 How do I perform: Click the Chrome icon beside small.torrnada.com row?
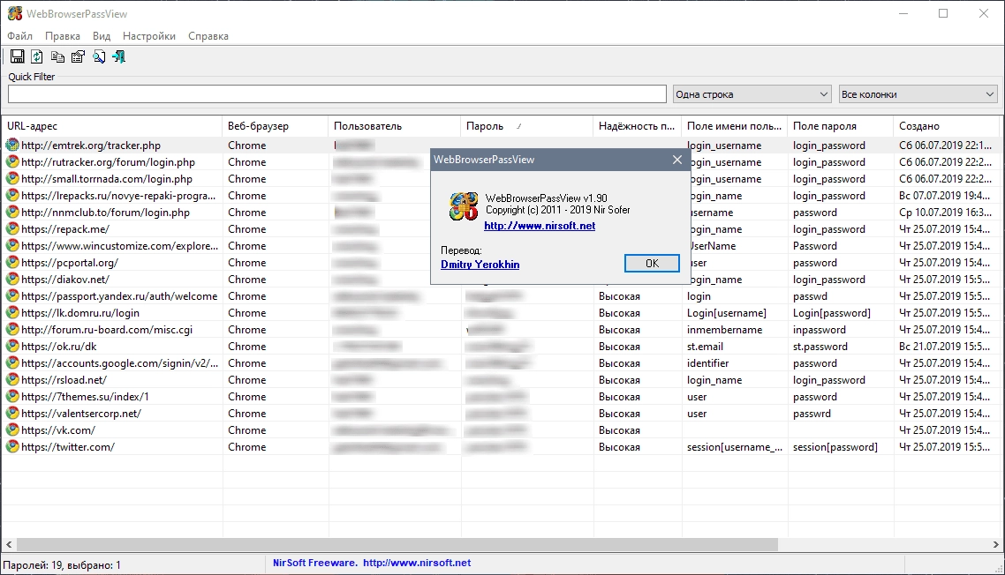12,179
